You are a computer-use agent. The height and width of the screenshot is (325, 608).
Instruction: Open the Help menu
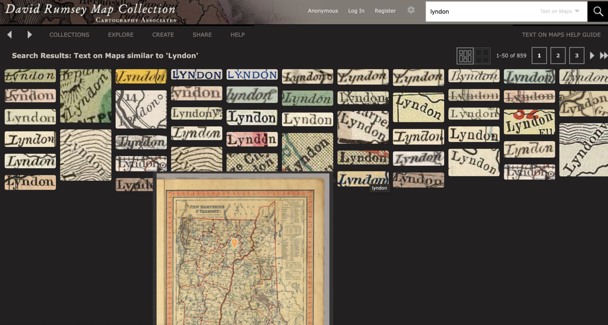pyautogui.click(x=238, y=35)
